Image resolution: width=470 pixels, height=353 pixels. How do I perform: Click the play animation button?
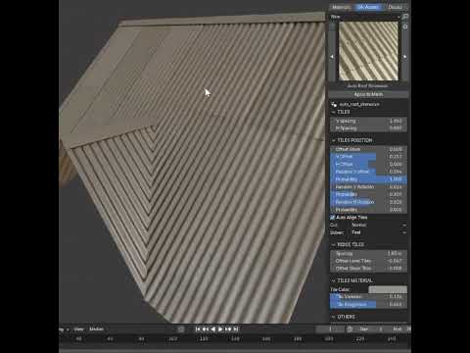click(x=220, y=328)
